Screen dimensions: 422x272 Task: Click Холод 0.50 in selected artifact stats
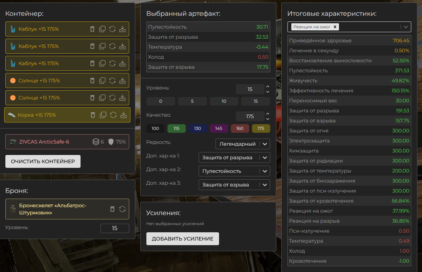[x=208, y=57]
